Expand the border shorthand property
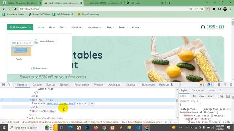This screenshot has height=131, width=234. pos(195,116)
